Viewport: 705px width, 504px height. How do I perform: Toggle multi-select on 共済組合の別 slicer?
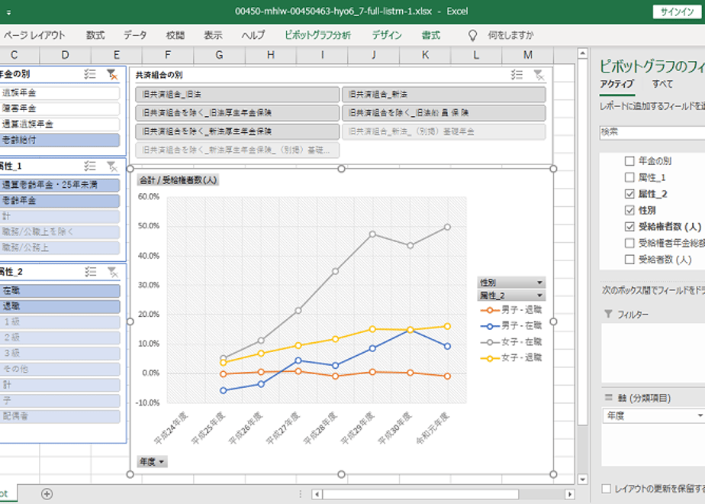click(517, 75)
